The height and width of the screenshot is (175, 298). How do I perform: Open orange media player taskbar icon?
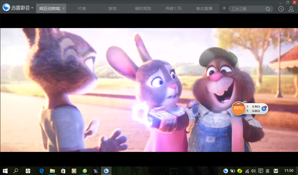74,171
